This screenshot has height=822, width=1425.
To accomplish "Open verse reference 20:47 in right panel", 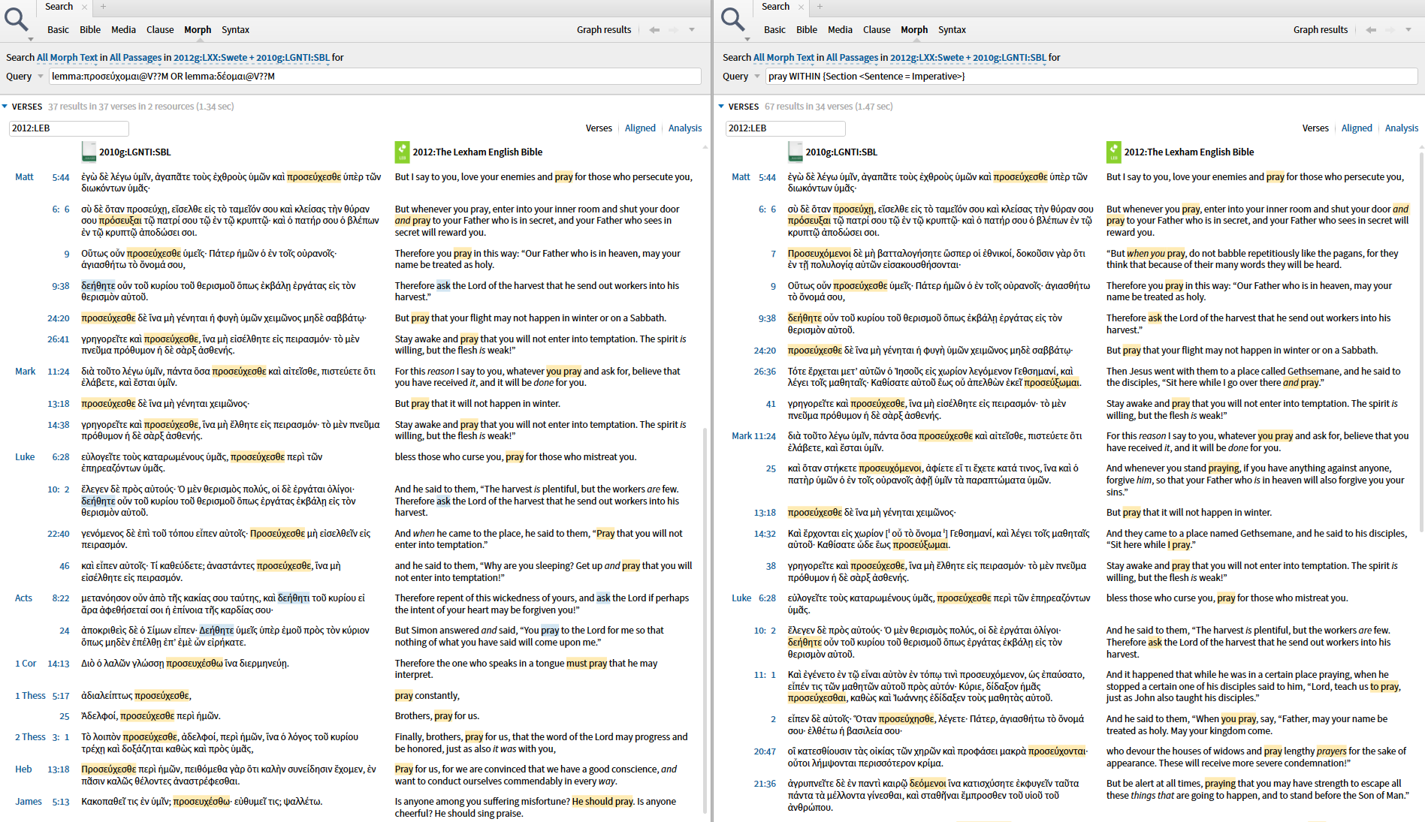I will tap(765, 751).
